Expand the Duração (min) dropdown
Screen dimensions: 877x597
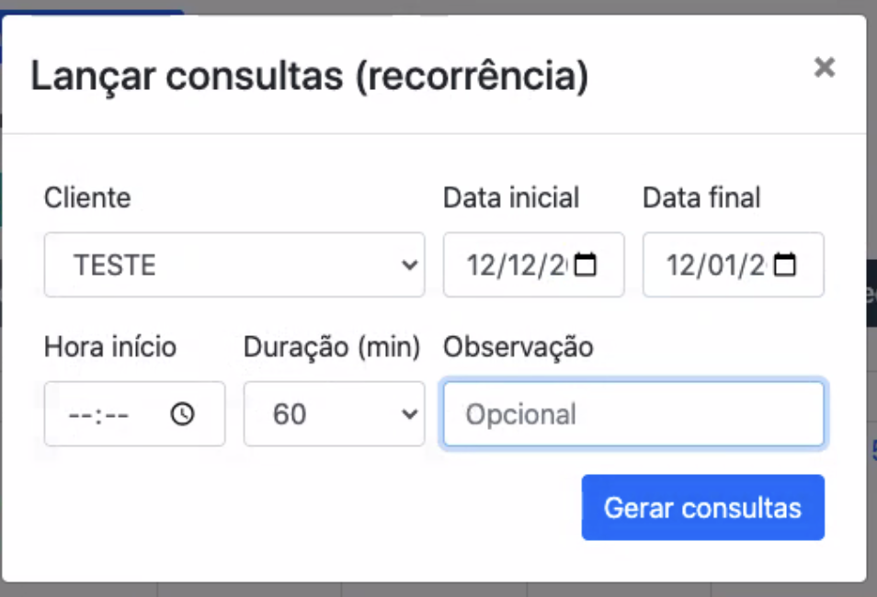[x=334, y=414]
